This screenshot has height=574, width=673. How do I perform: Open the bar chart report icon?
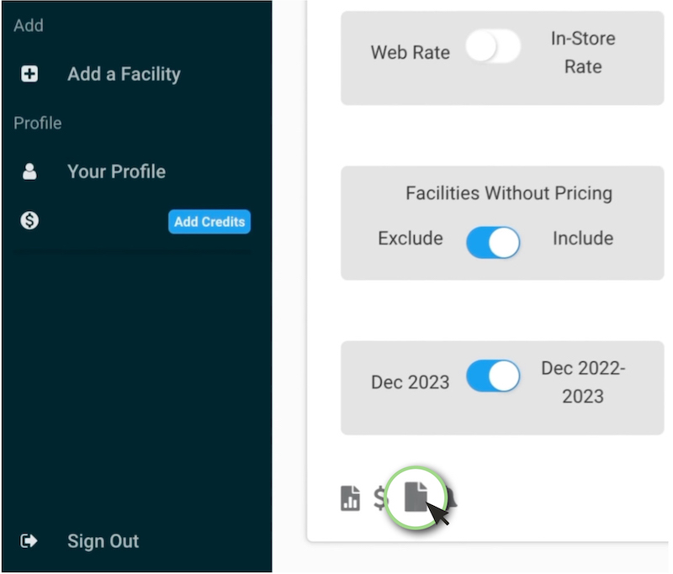click(x=350, y=498)
